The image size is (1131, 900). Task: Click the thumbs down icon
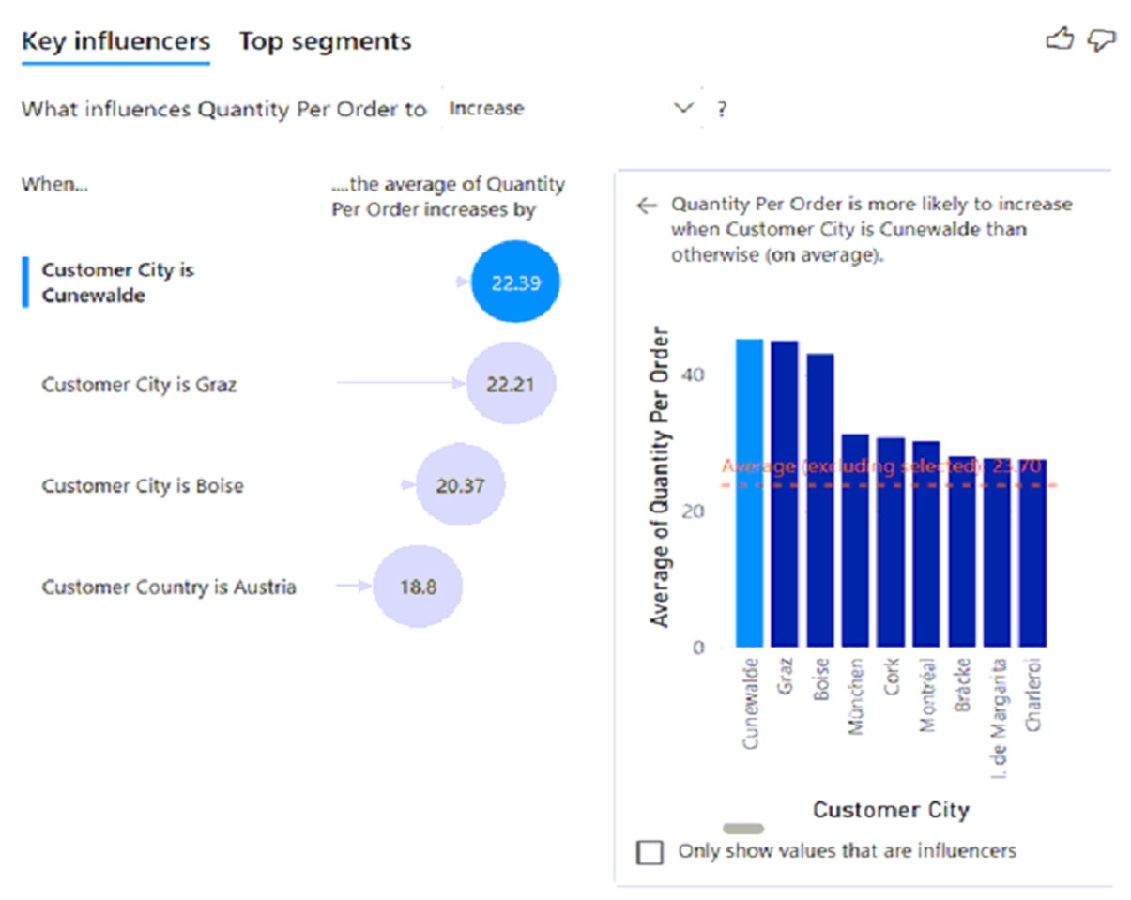1100,40
